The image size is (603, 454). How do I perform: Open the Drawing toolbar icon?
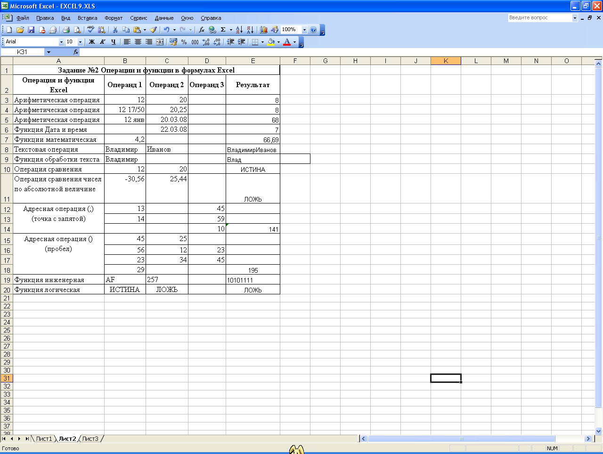(274, 30)
